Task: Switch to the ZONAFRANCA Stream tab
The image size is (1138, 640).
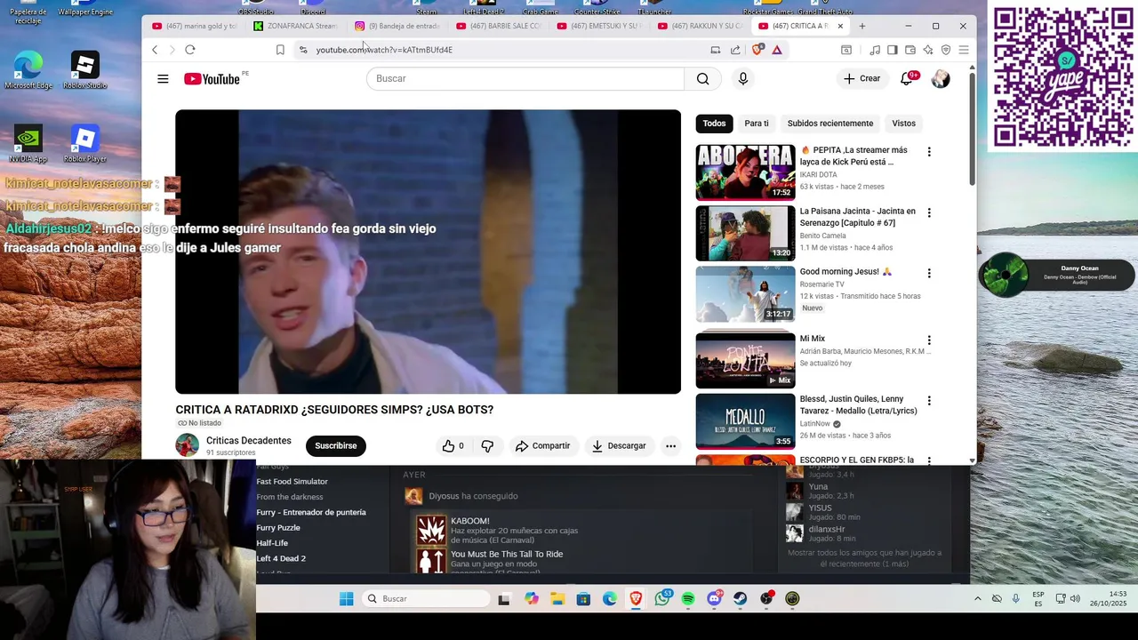Action: [295, 26]
